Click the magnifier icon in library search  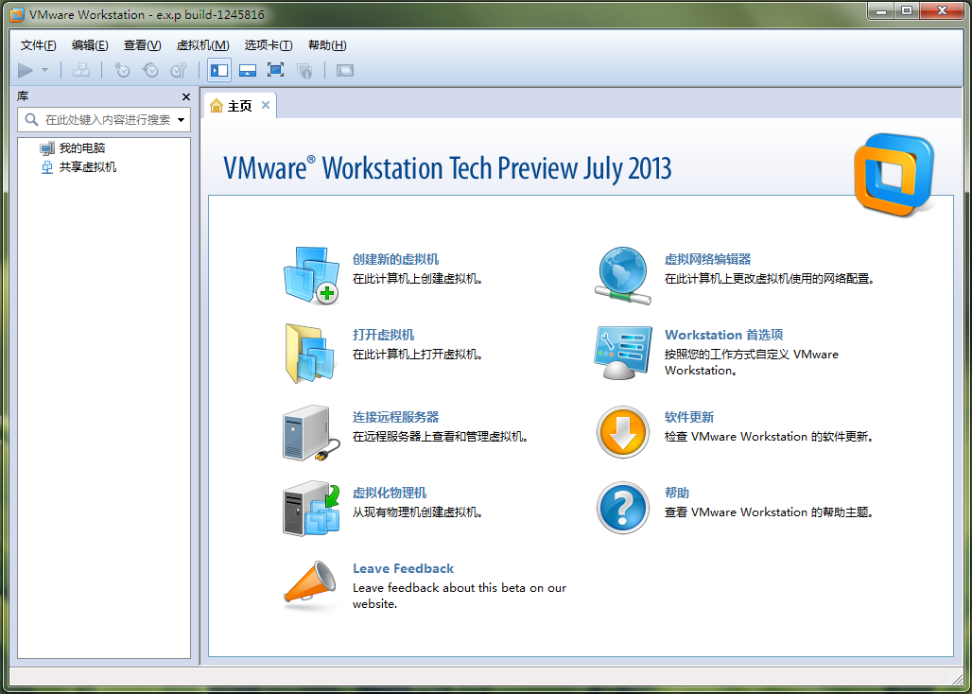pyautogui.click(x=31, y=119)
